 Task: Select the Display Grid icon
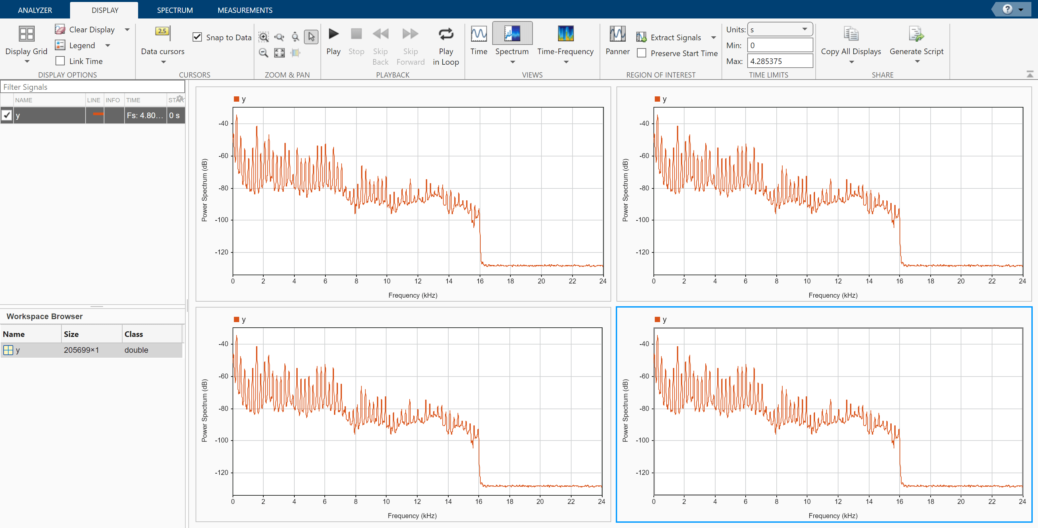pyautogui.click(x=27, y=34)
